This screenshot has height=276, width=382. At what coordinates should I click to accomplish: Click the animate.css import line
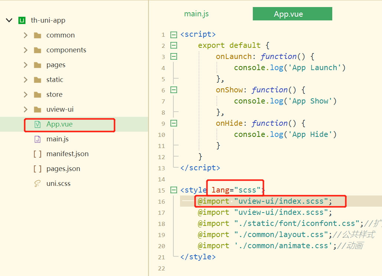click(281, 246)
